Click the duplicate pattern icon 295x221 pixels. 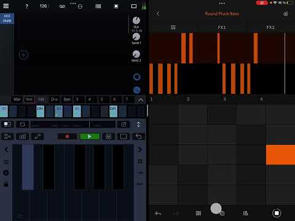tap(23, 124)
